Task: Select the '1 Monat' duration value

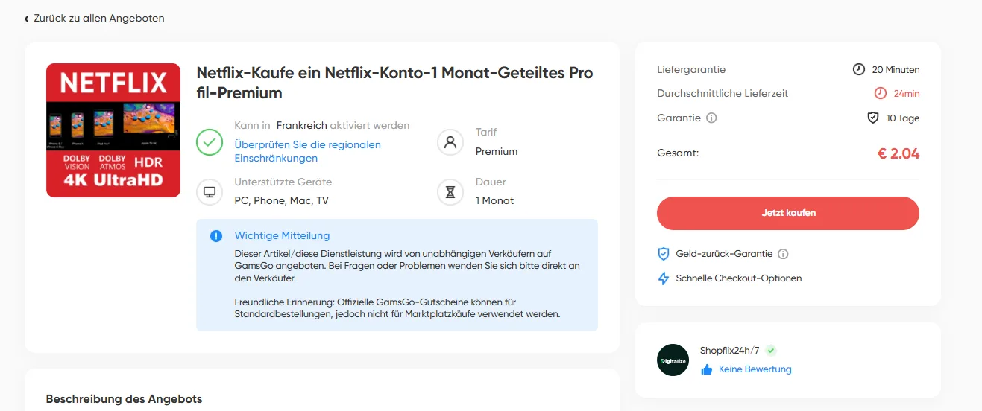Action: [x=494, y=200]
